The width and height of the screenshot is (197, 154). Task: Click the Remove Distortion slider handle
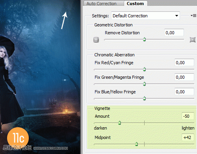coord(144,39)
